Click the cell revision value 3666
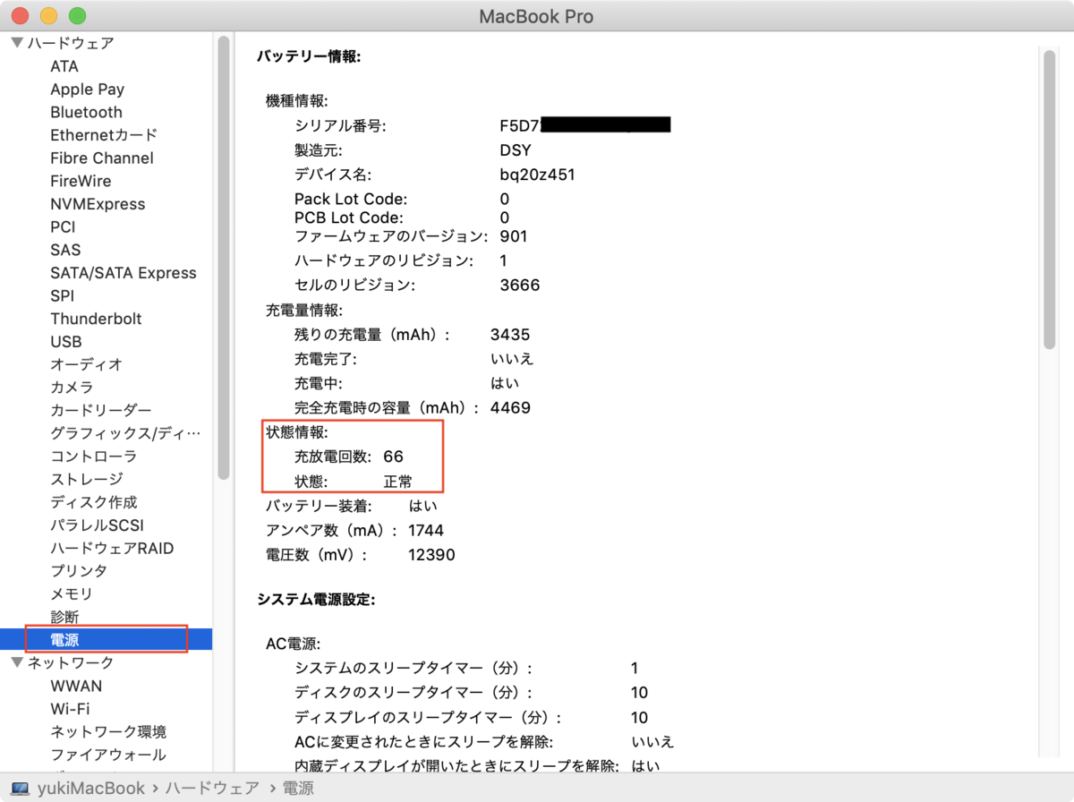The image size is (1074, 802). pos(520,286)
